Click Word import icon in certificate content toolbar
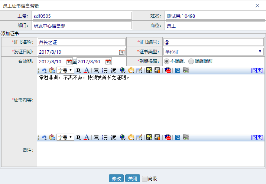The image size is (266, 184). coord(178,70)
